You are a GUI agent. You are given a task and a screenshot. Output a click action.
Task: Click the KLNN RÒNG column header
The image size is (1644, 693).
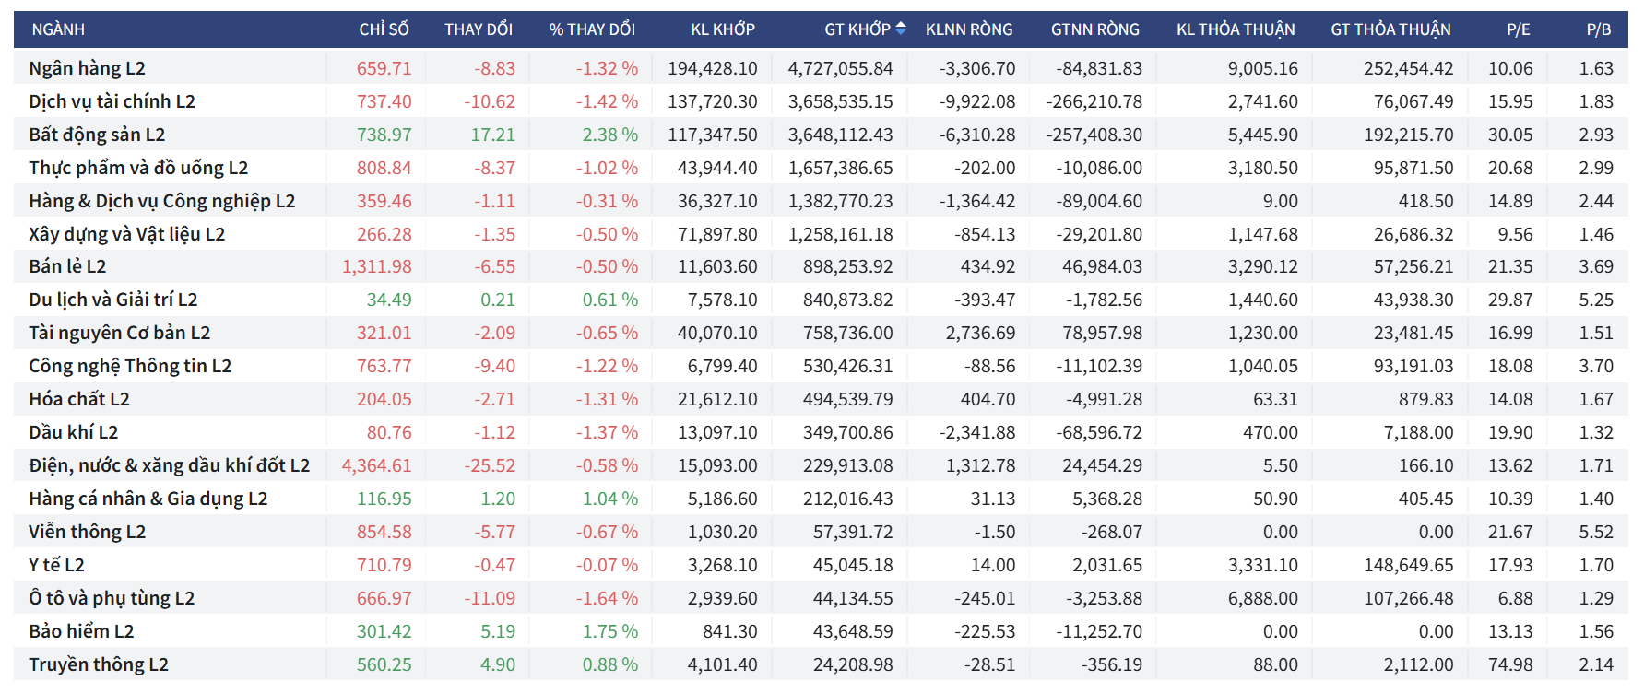(968, 29)
